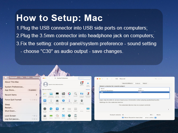Open the Keyboard preferences icon
The height and width of the screenshot is (133, 178).
pos(69,109)
